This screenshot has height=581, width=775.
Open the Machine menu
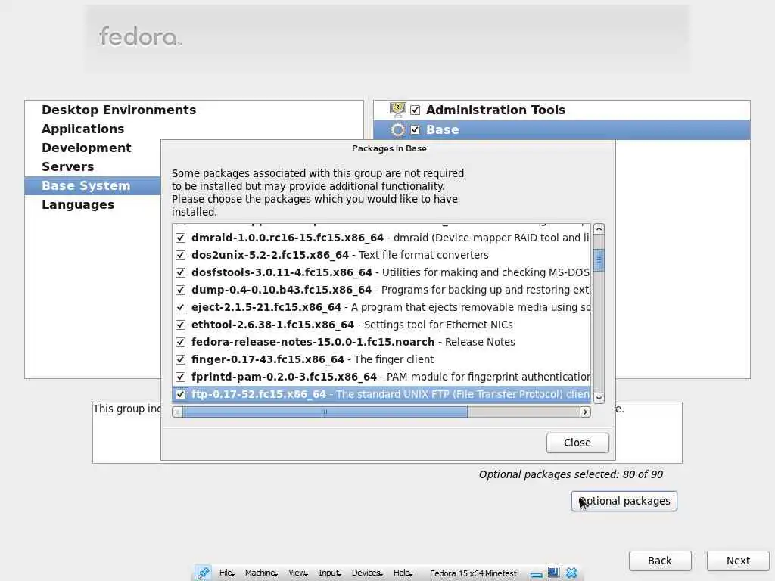261,573
